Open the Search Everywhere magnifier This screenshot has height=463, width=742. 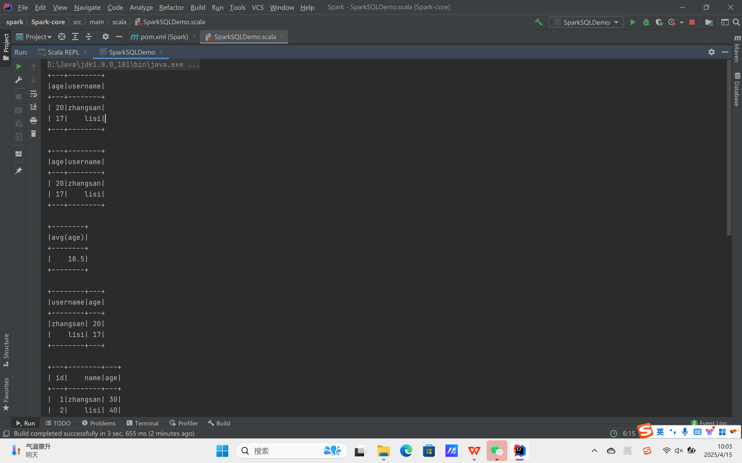(x=736, y=22)
